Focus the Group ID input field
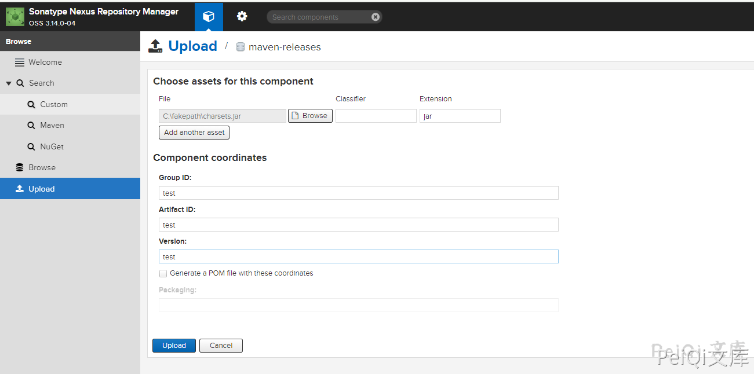The width and height of the screenshot is (754, 374). coord(358,193)
